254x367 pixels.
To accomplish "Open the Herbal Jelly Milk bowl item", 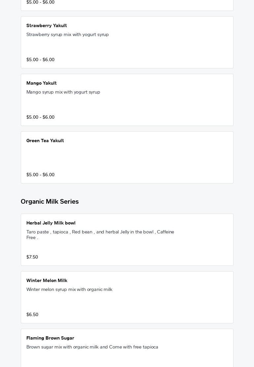I will point(51,223).
